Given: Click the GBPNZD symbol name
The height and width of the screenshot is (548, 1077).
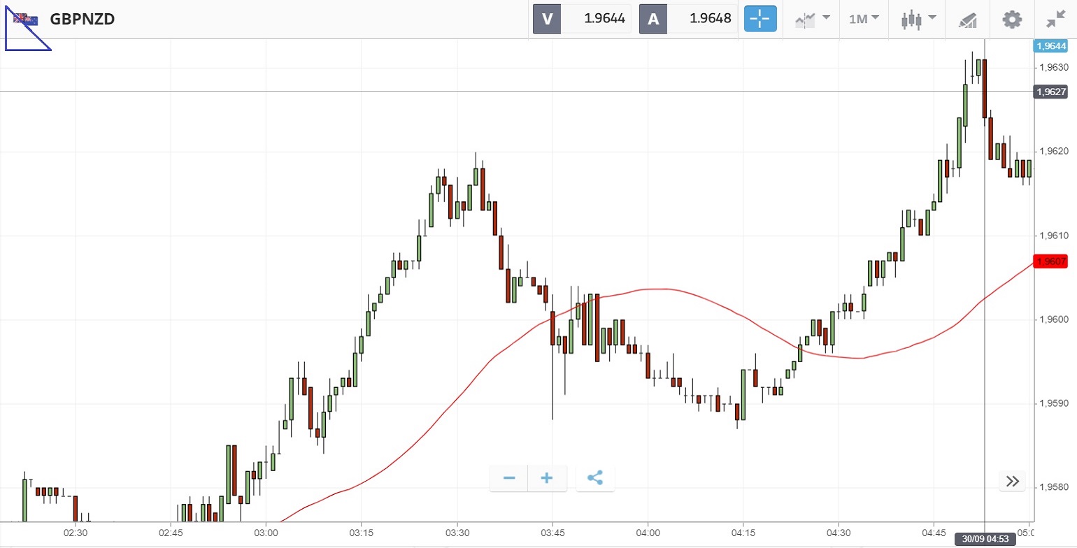Looking at the screenshot, I should [83, 19].
